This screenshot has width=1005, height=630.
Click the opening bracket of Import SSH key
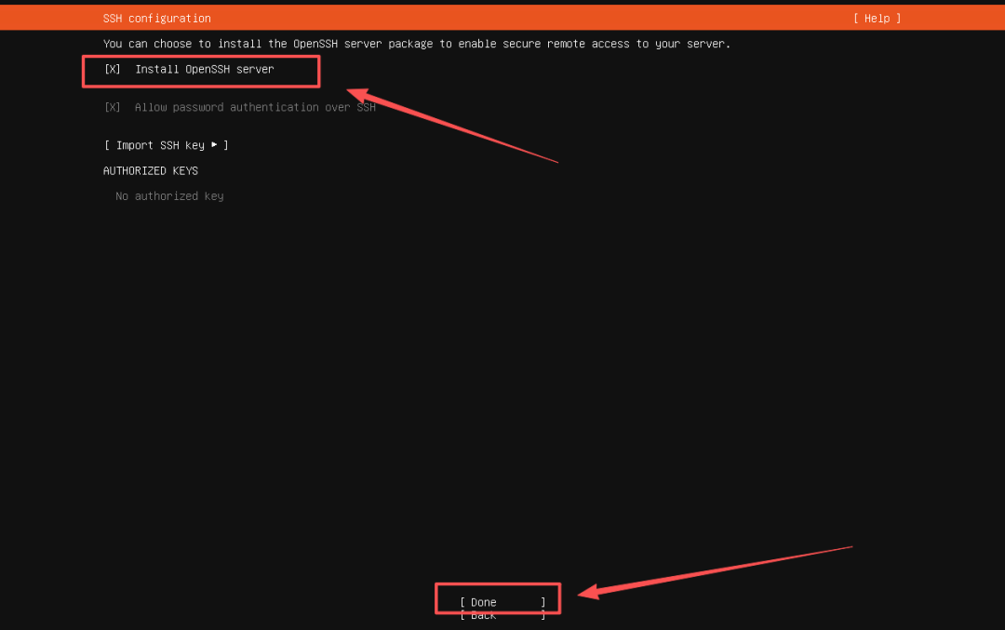pyautogui.click(x=107, y=145)
